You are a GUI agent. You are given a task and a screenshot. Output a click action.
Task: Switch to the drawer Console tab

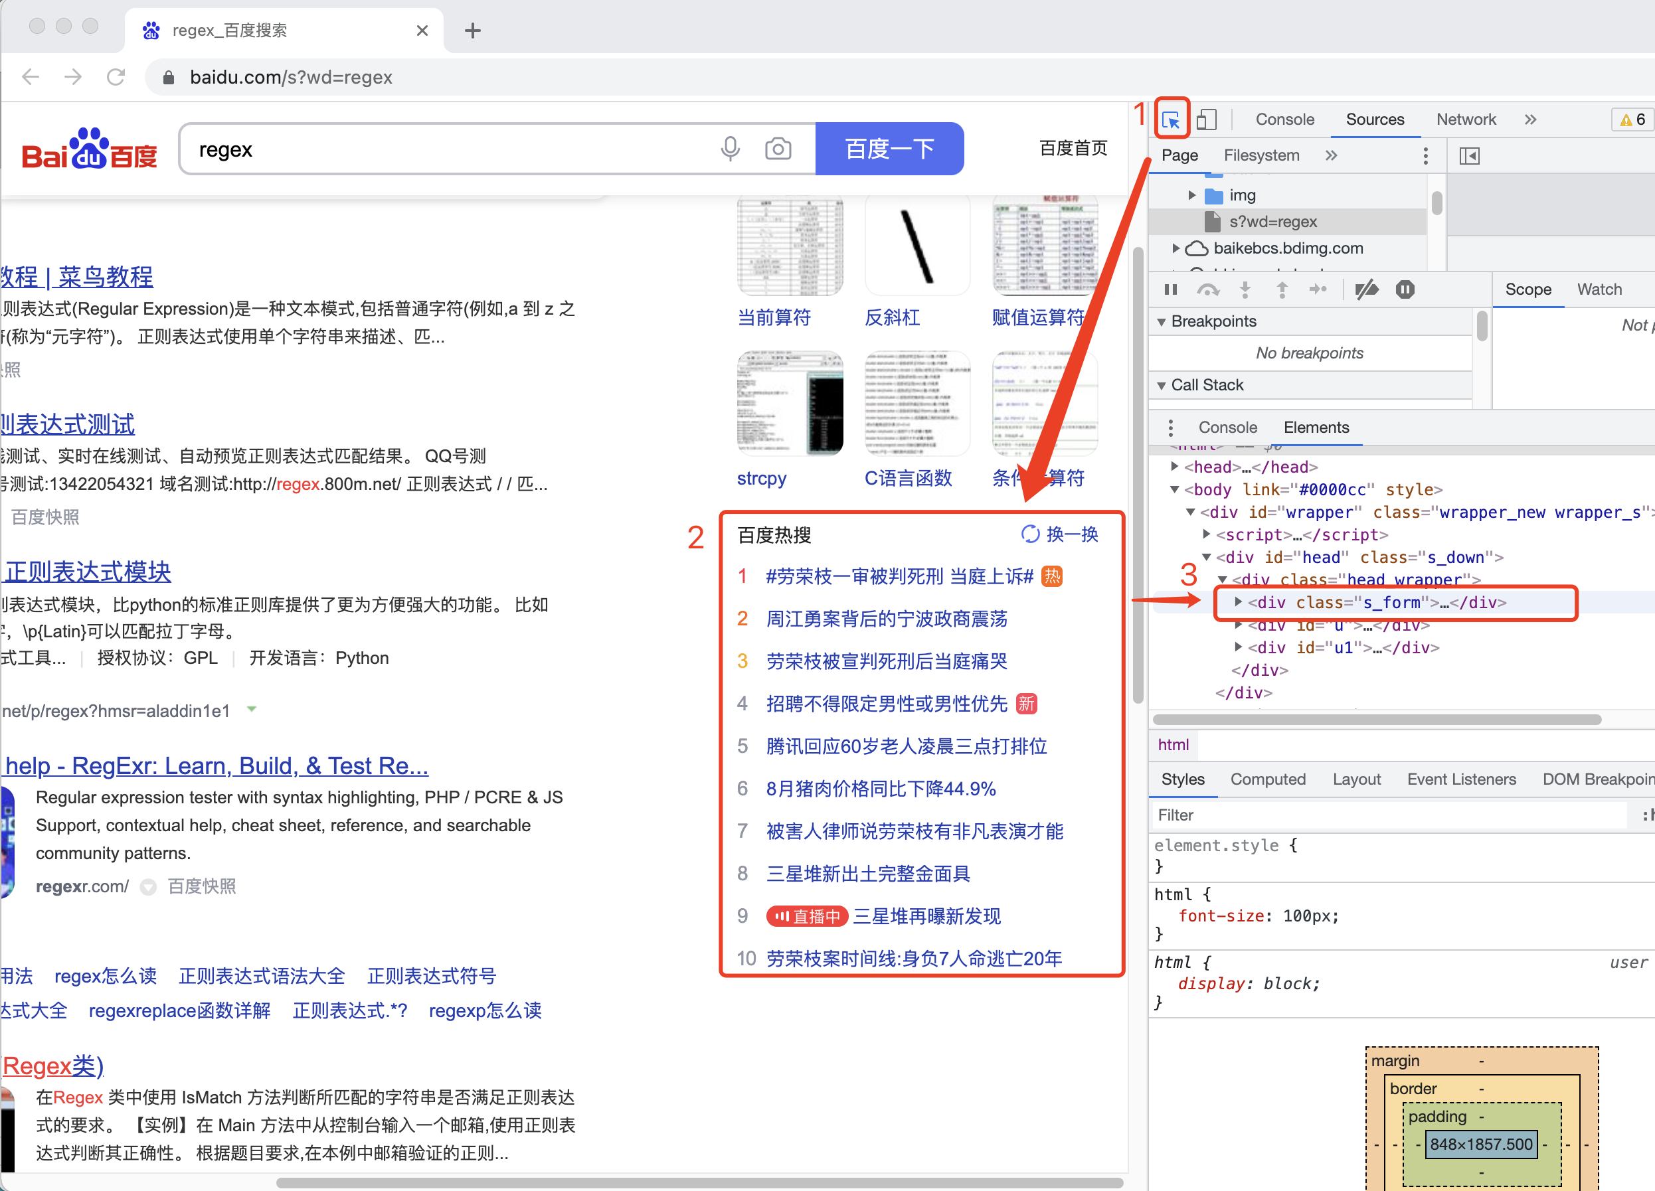pyautogui.click(x=1227, y=428)
